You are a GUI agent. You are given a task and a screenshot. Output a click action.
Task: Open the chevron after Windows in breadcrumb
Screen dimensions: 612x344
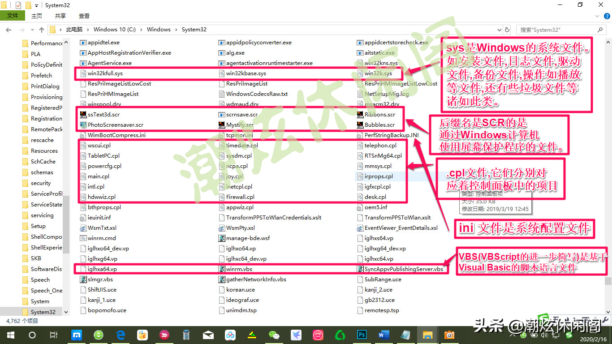tap(177, 30)
